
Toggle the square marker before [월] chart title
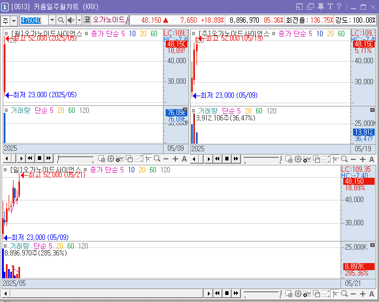(6, 33)
